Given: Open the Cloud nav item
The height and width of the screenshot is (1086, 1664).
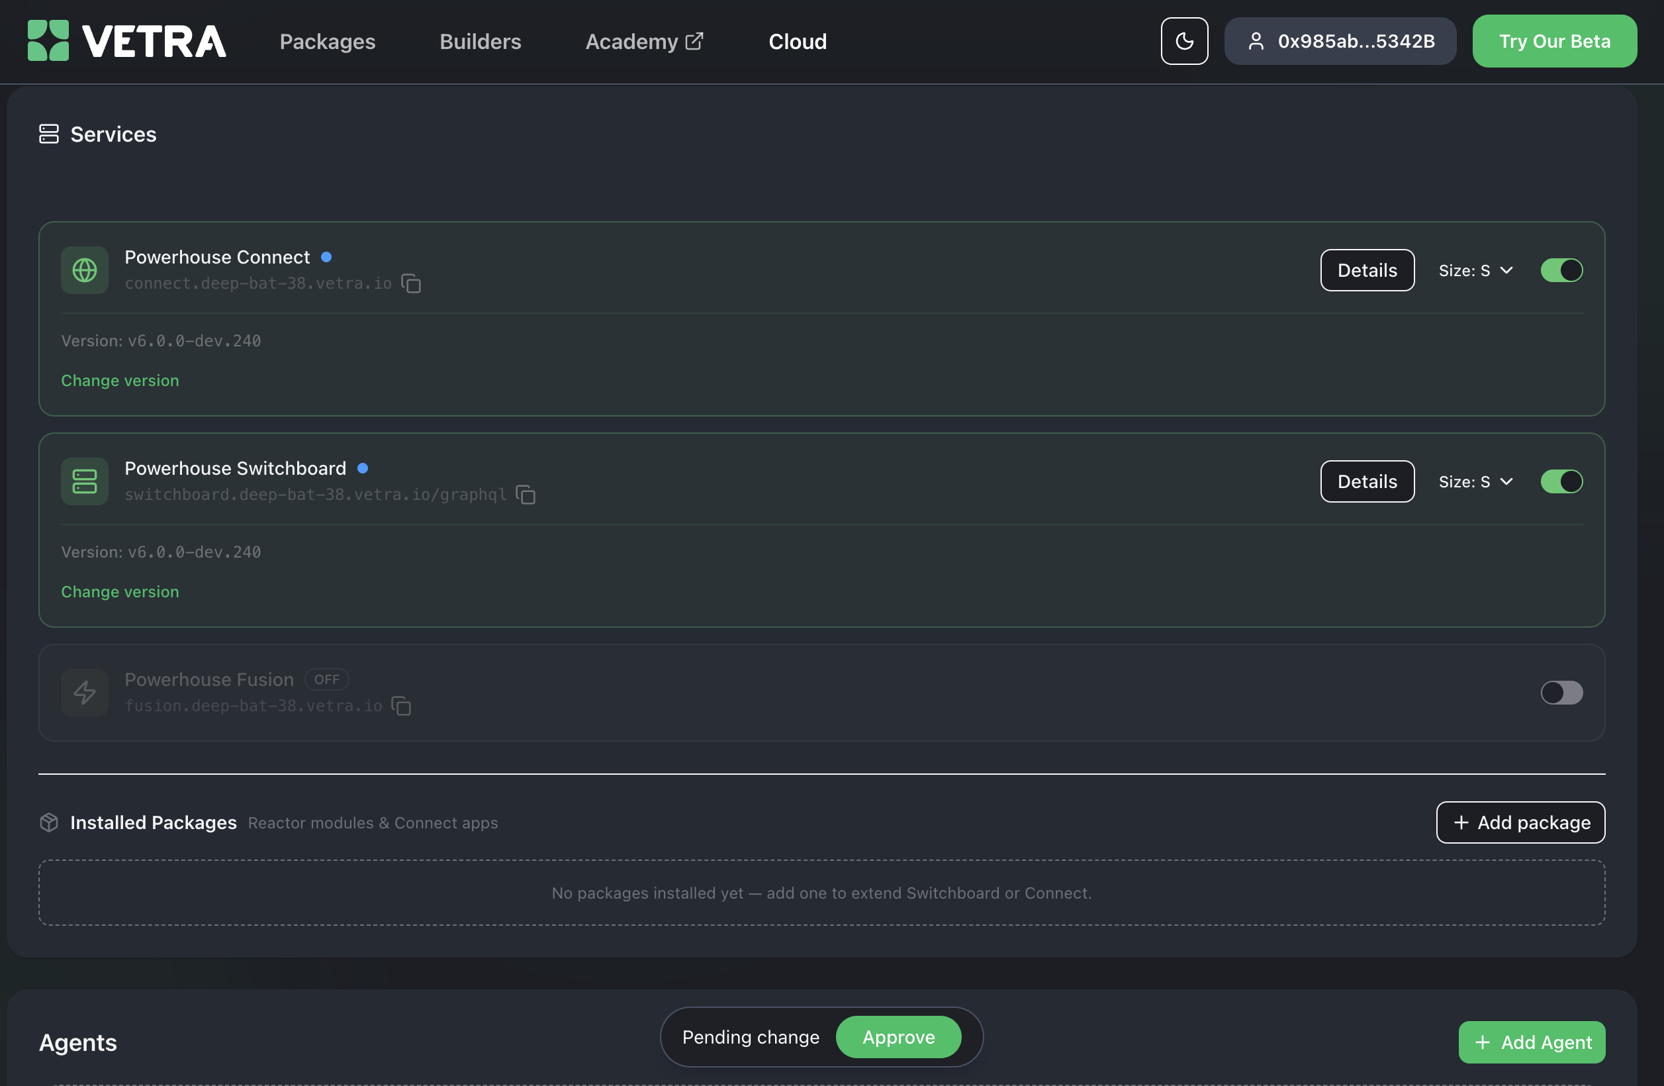Looking at the screenshot, I should click(798, 41).
